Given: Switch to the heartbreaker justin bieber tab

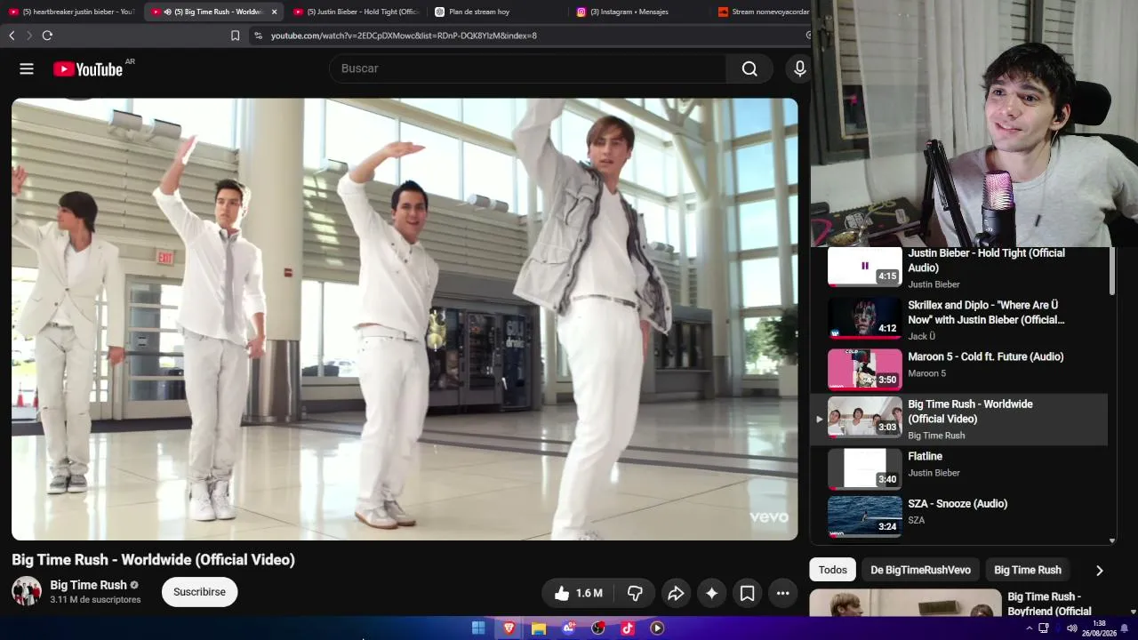Looking at the screenshot, I should (71, 12).
